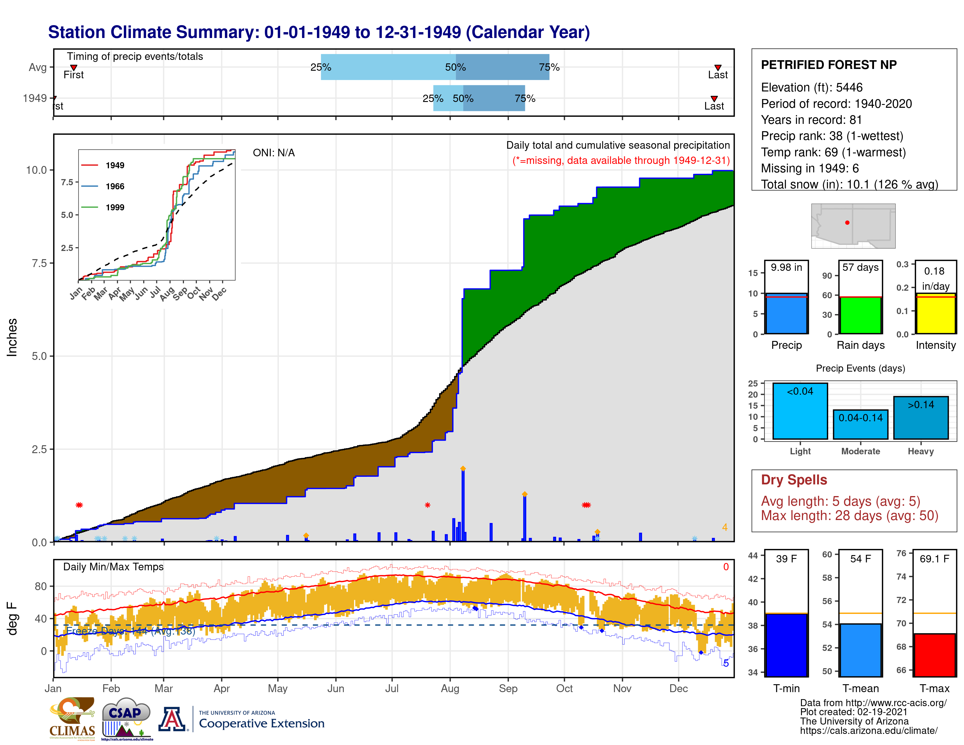Click the 'Daily Min/Max Temps' label
Screen dimensions: 964x745
click(x=113, y=567)
